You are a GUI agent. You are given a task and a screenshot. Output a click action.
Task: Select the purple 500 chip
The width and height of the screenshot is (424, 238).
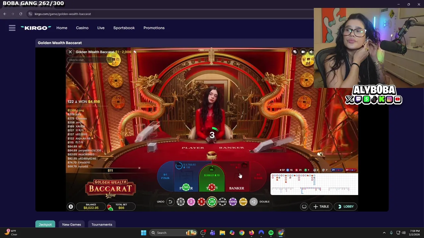[x=233, y=202]
